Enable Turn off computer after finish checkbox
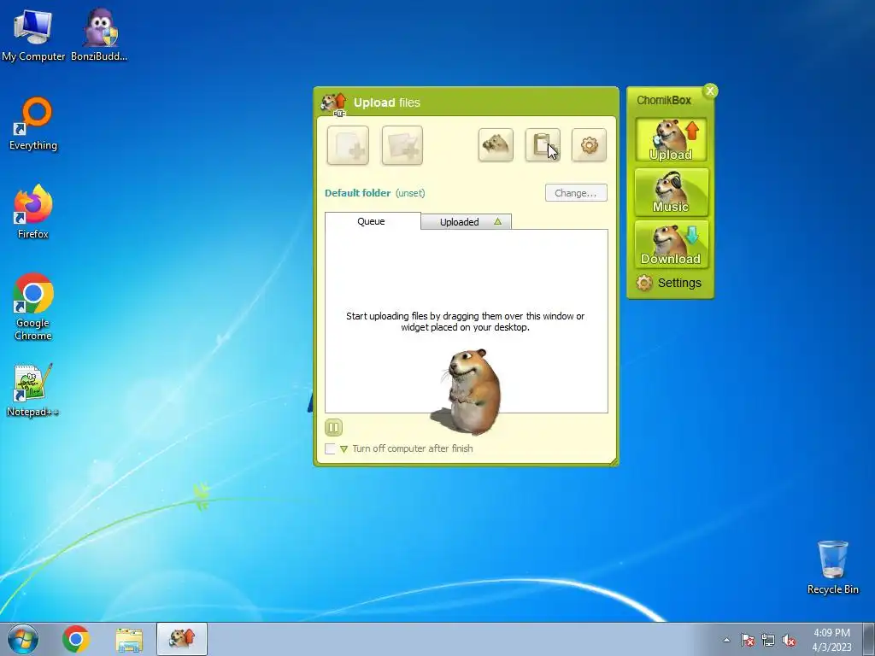875x656 pixels. tap(331, 448)
